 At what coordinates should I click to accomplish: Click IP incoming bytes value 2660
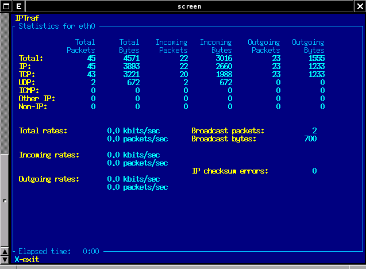pyautogui.click(x=224, y=66)
